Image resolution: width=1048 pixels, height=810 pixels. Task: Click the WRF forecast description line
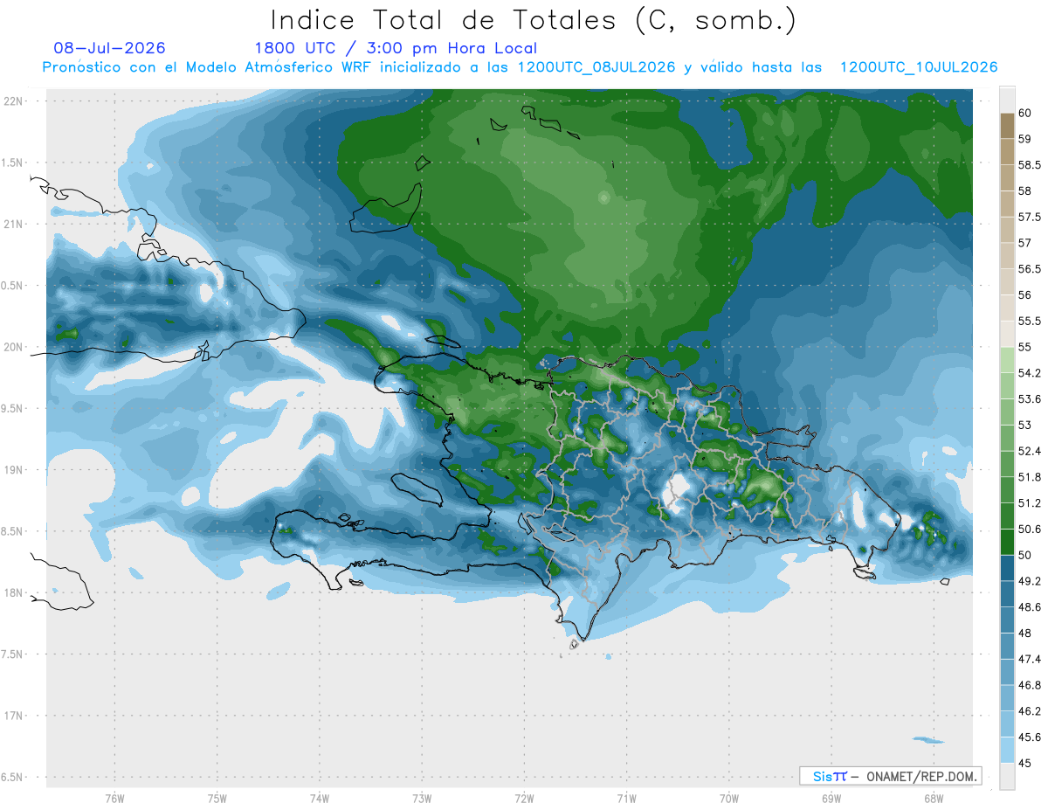(x=521, y=67)
